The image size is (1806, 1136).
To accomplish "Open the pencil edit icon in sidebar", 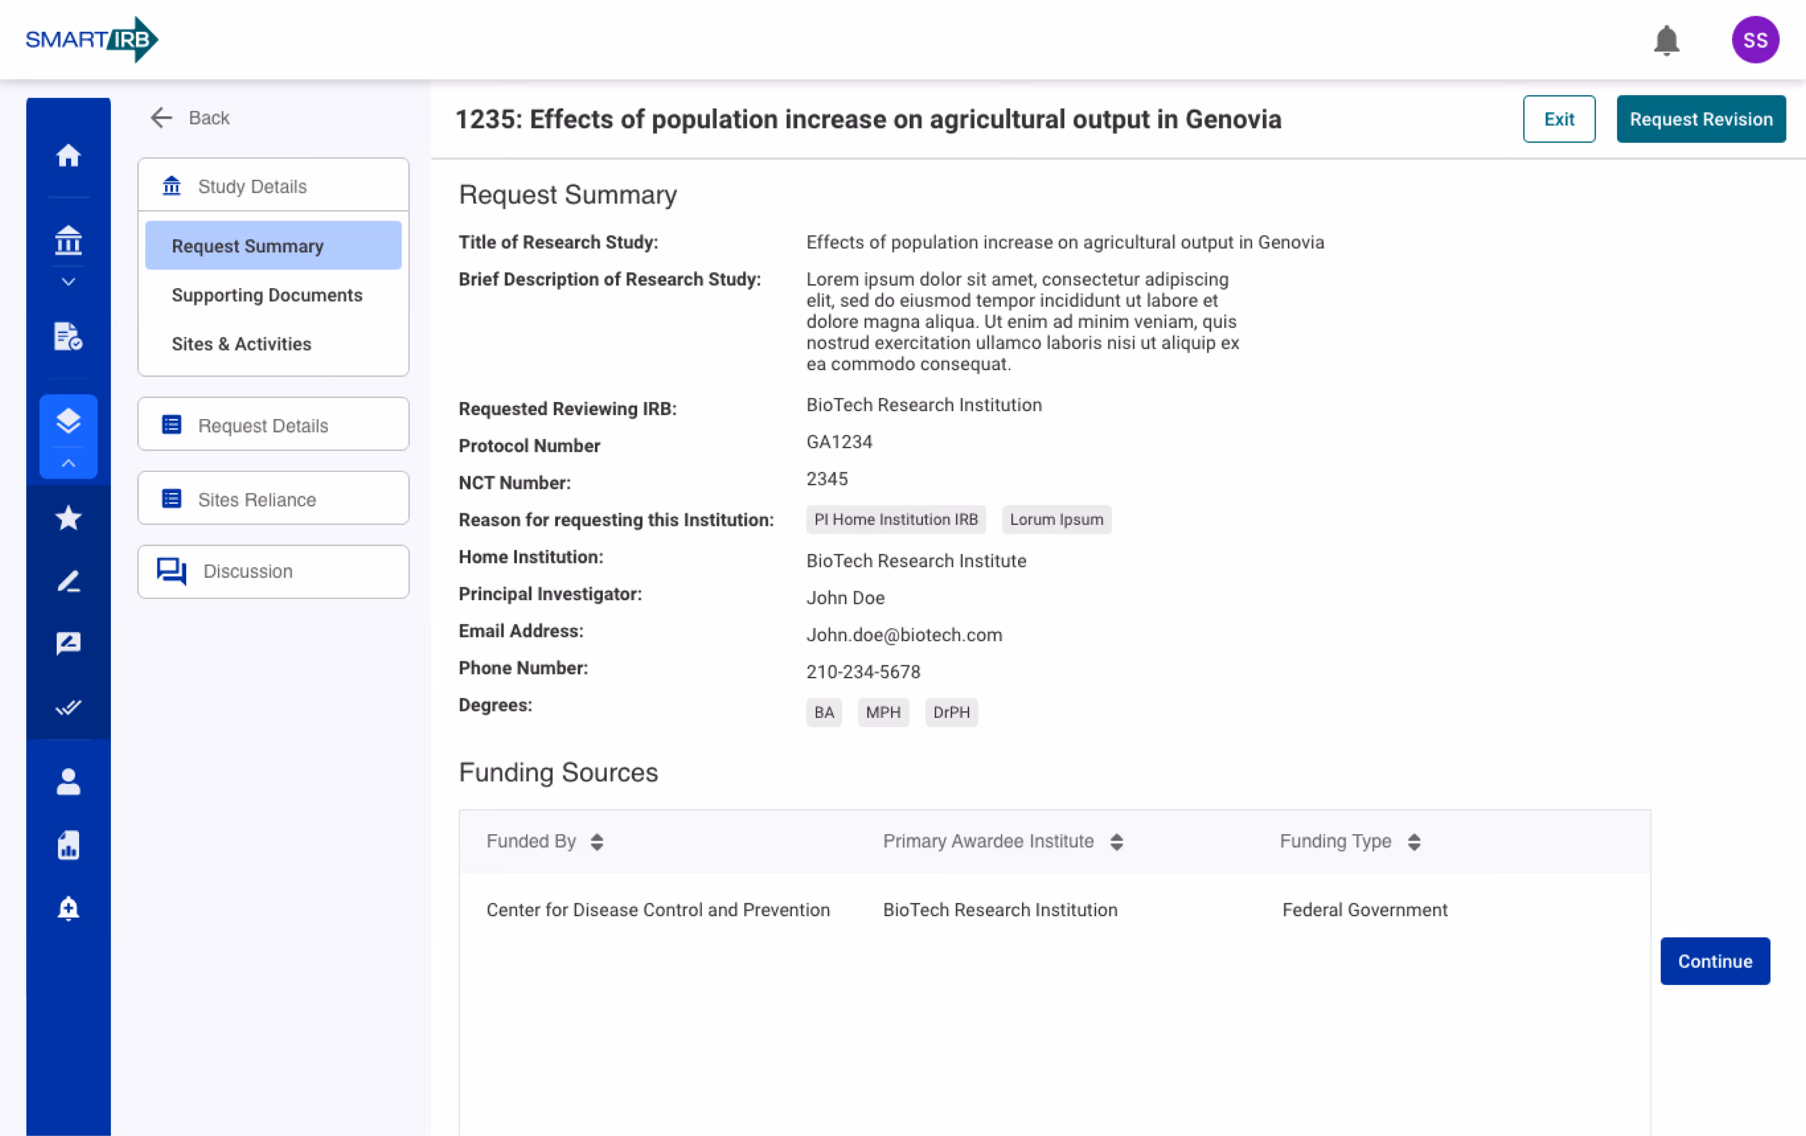I will click(68, 581).
